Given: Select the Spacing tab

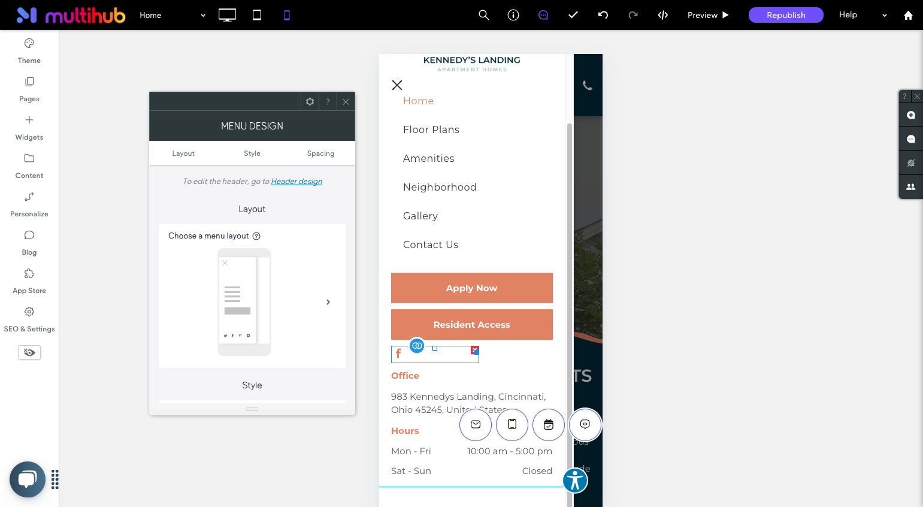Looking at the screenshot, I should coord(321,153).
